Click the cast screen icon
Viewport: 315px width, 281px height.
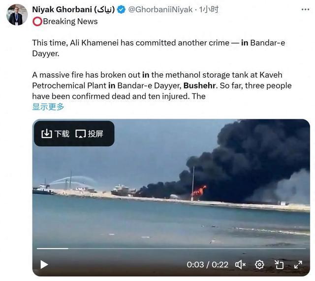click(80, 134)
